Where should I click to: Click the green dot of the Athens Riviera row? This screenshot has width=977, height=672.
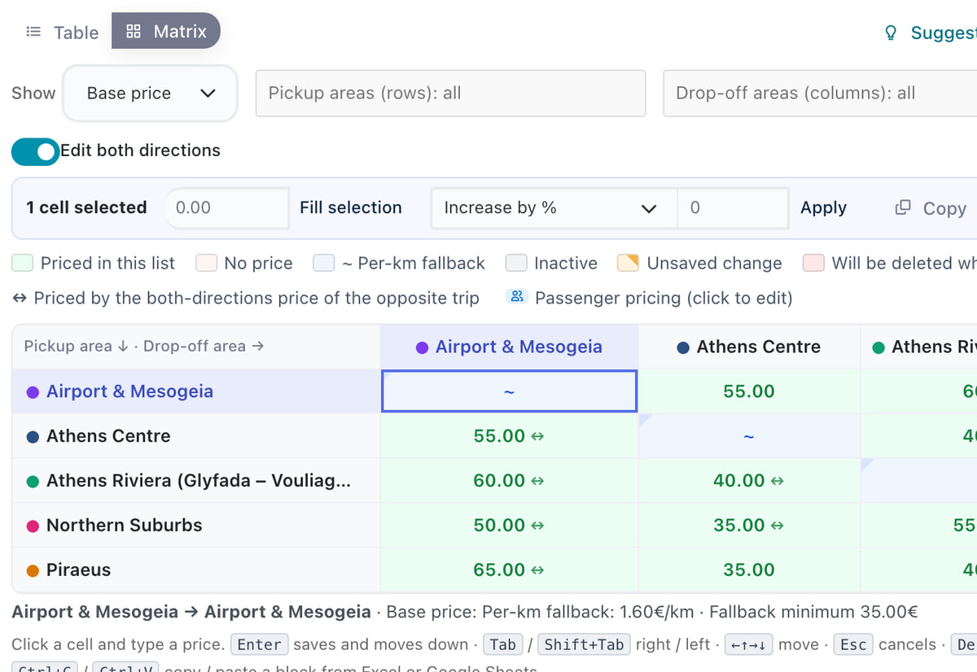(33, 482)
